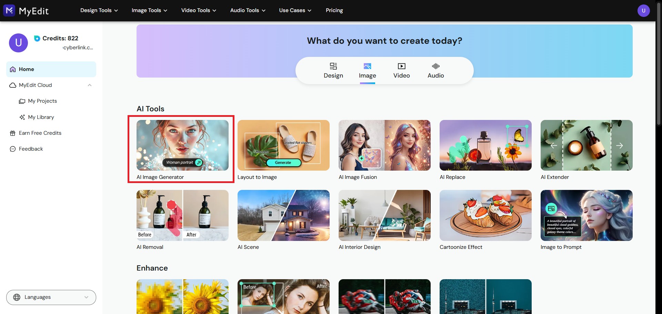The image size is (662, 314).
Task: Click the 'Credits: 822' text
Action: pos(60,38)
